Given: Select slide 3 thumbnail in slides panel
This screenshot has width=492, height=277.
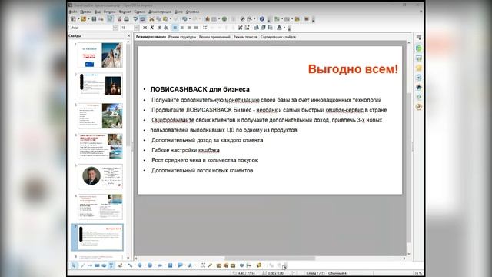Looking at the screenshot, I should click(100, 116).
